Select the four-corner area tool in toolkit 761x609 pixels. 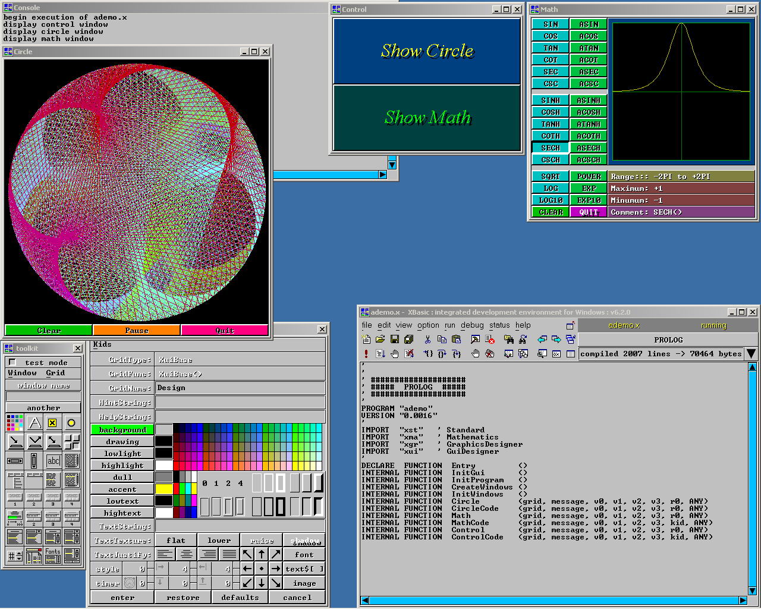[71, 442]
